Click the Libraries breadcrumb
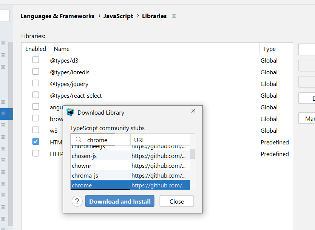 click(154, 16)
